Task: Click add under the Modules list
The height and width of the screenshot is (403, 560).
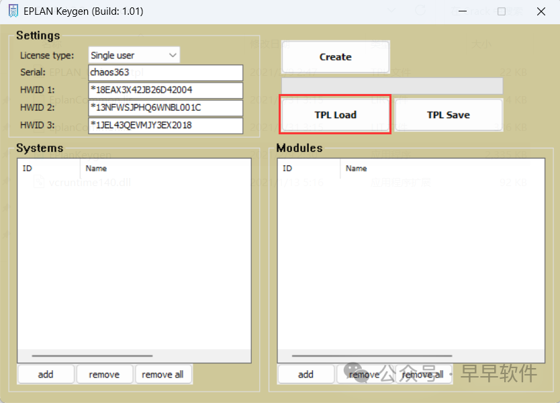Action: click(306, 374)
